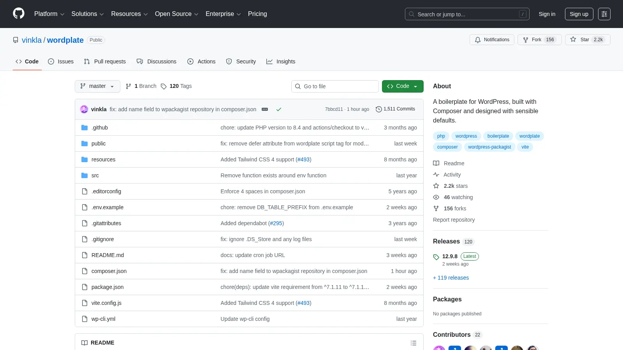623x350 pixels.
Task: Switch to the Discussions tab
Action: (157, 61)
